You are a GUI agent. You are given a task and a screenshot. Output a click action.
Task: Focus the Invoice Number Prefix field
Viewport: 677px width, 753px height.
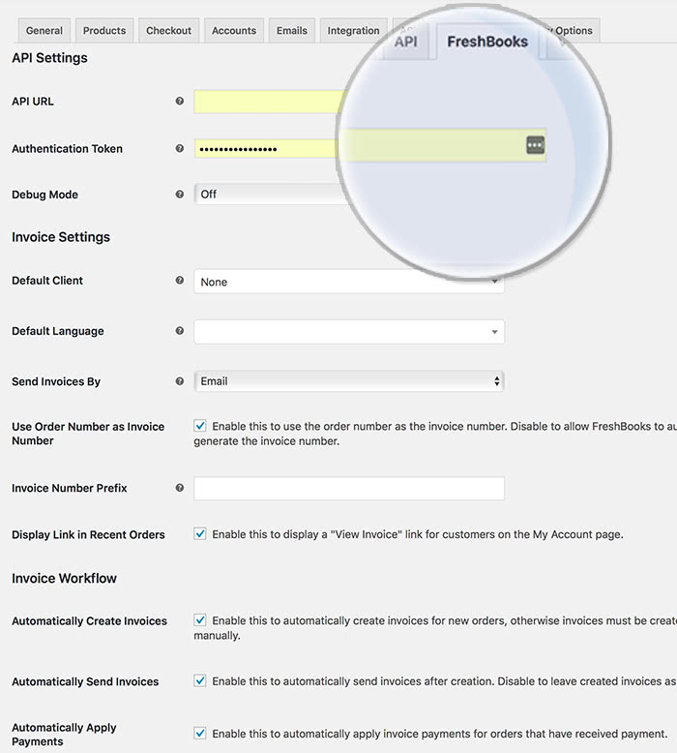click(x=349, y=488)
